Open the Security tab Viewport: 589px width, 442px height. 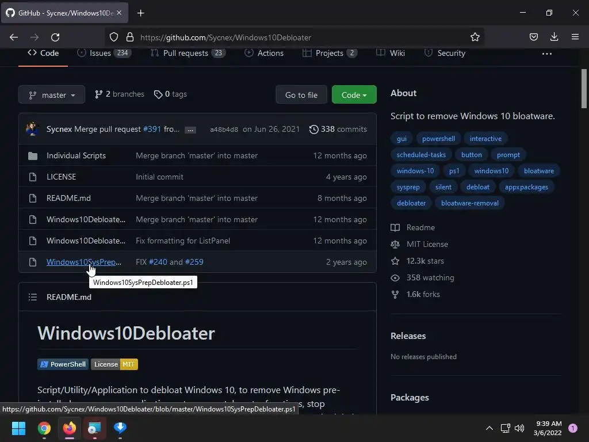click(445, 53)
